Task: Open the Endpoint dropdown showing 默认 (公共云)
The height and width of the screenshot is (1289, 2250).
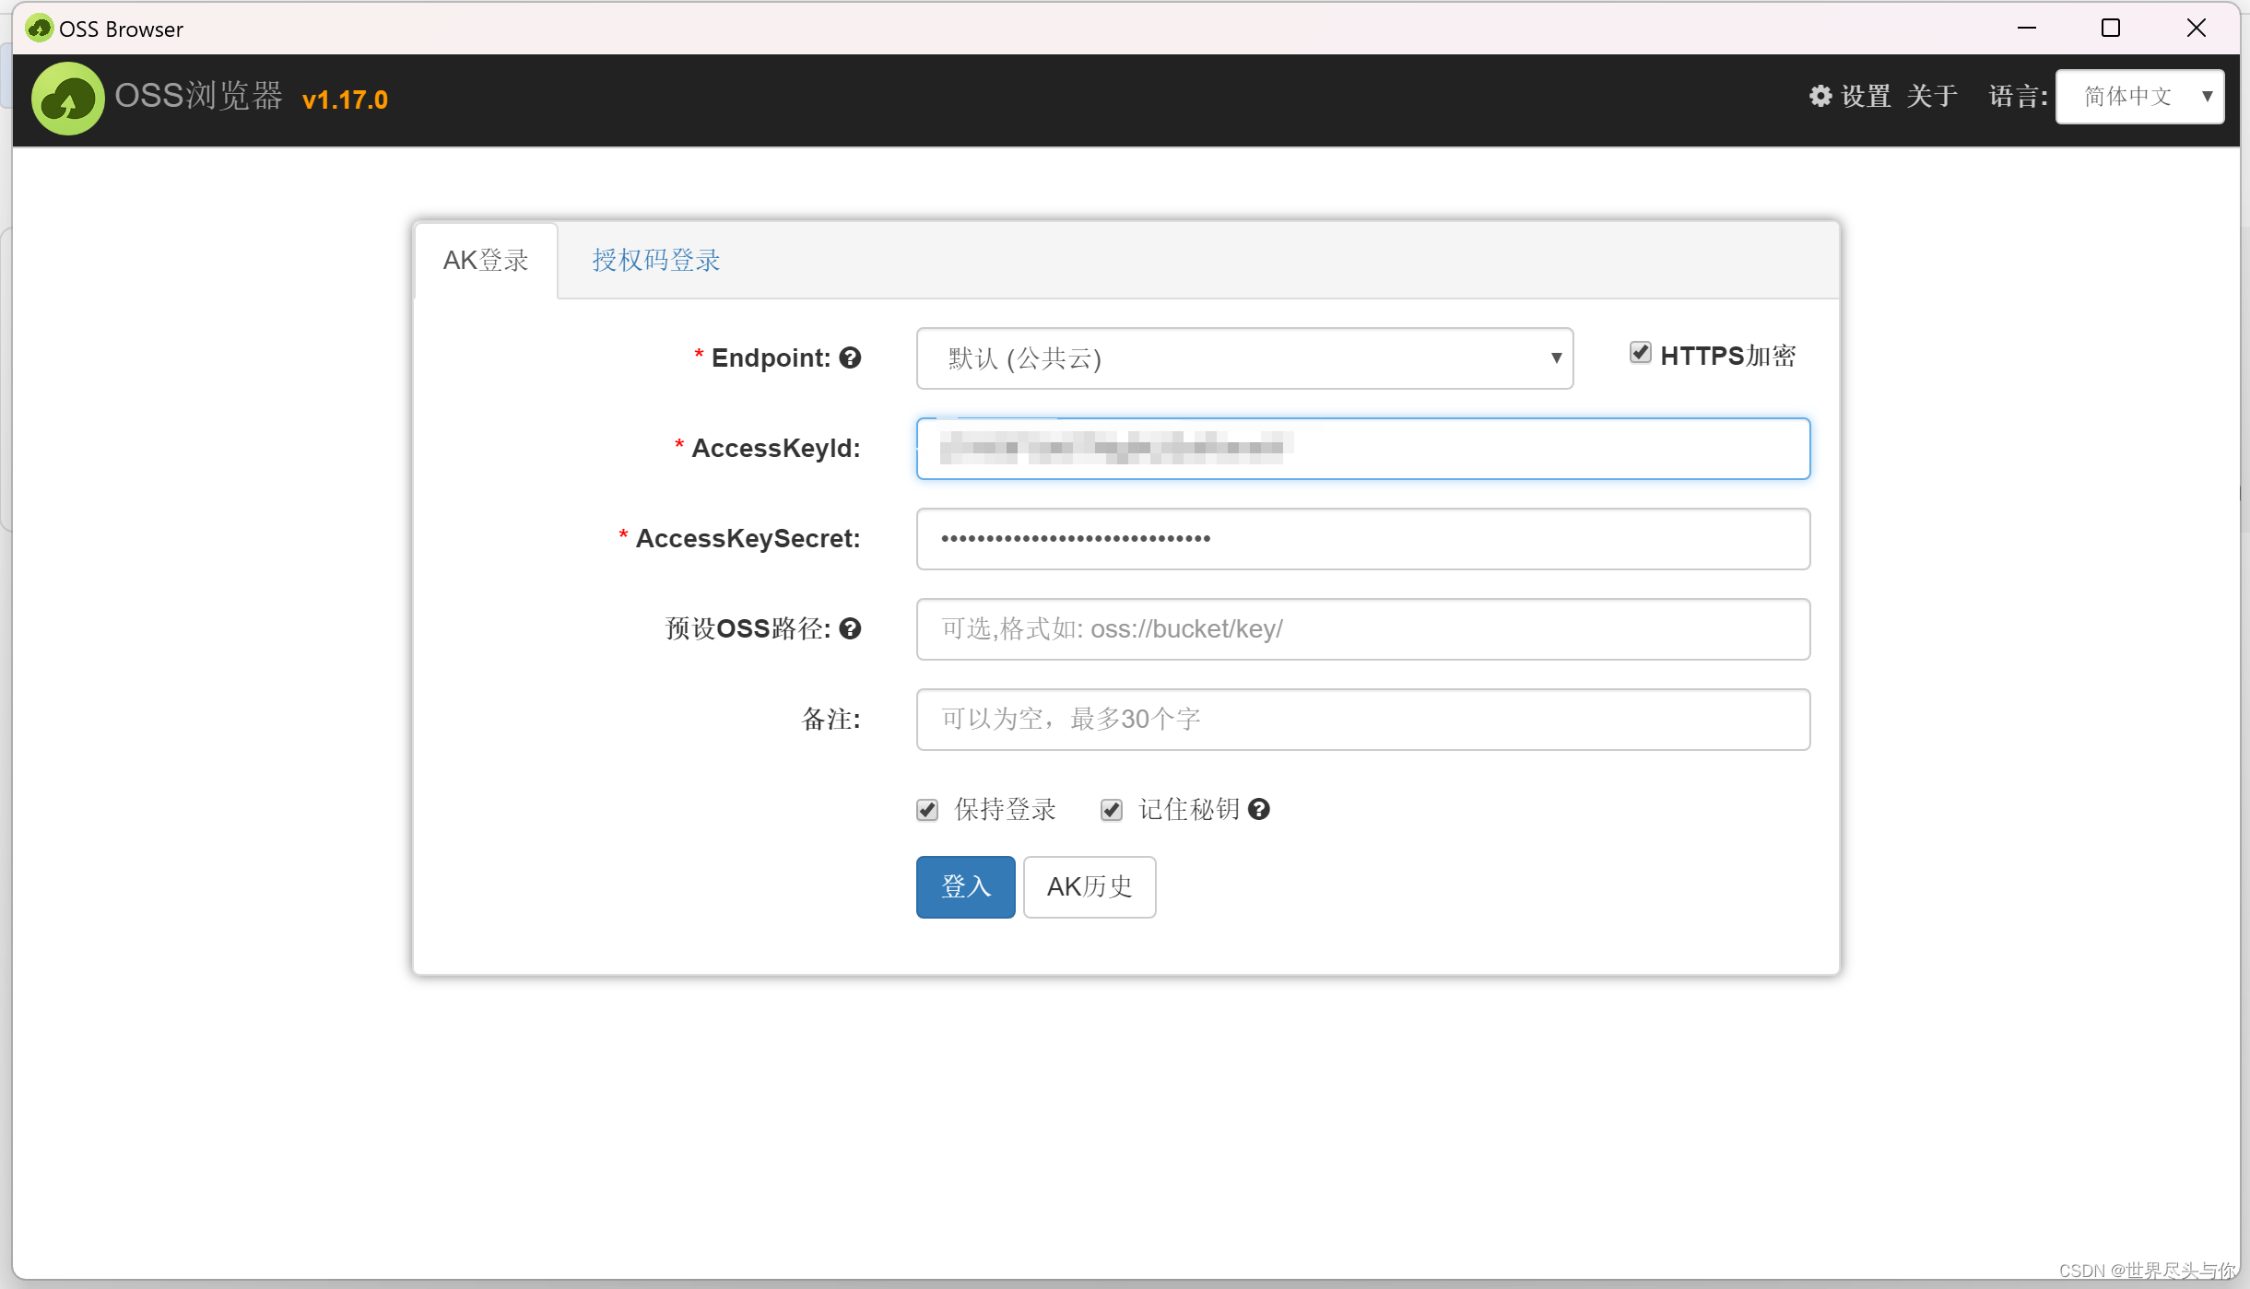Action: pyautogui.click(x=1243, y=358)
